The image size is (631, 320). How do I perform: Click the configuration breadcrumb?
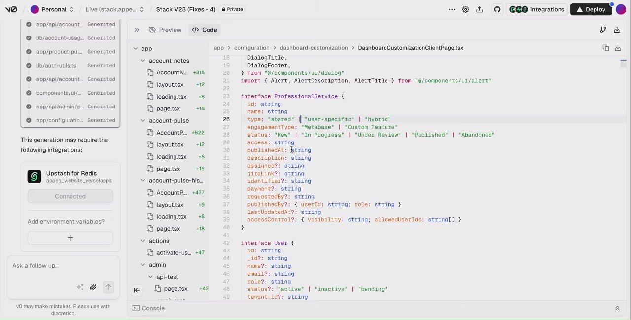click(x=251, y=48)
